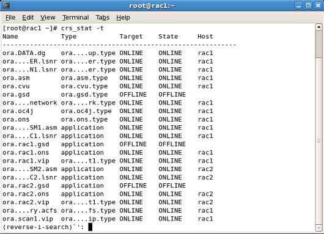The height and width of the screenshot is (234, 324).
Task: Maximize the root@rac1 terminal window
Action: [x=308, y=5]
